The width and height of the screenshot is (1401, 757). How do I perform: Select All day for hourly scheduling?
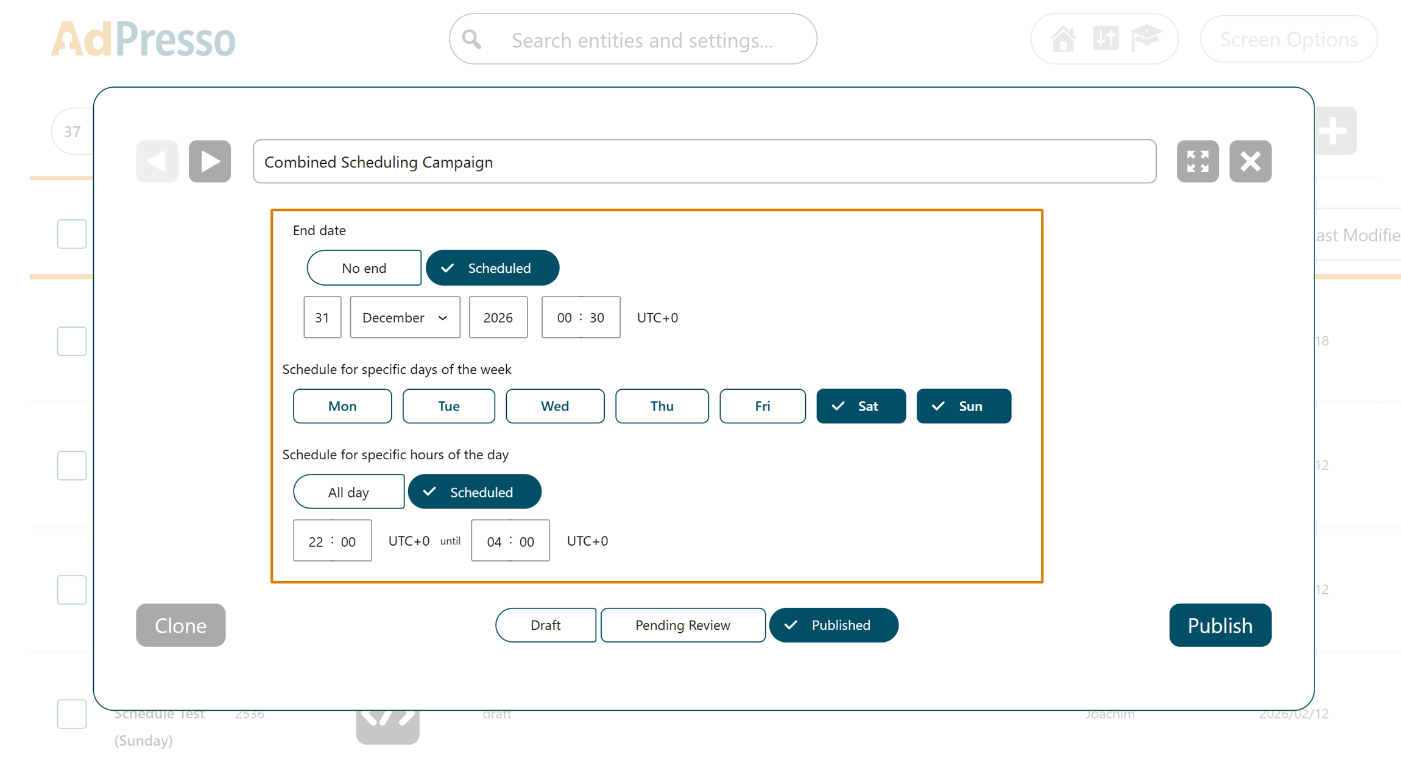pos(348,491)
